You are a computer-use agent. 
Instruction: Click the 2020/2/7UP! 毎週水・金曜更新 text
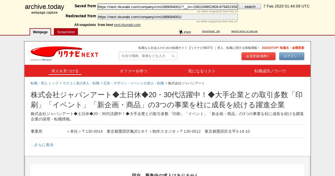pyautogui.click(x=283, y=48)
